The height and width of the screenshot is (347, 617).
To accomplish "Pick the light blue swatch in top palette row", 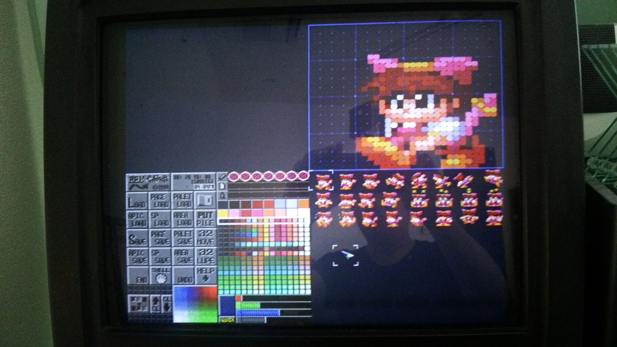I will click(x=280, y=204).
